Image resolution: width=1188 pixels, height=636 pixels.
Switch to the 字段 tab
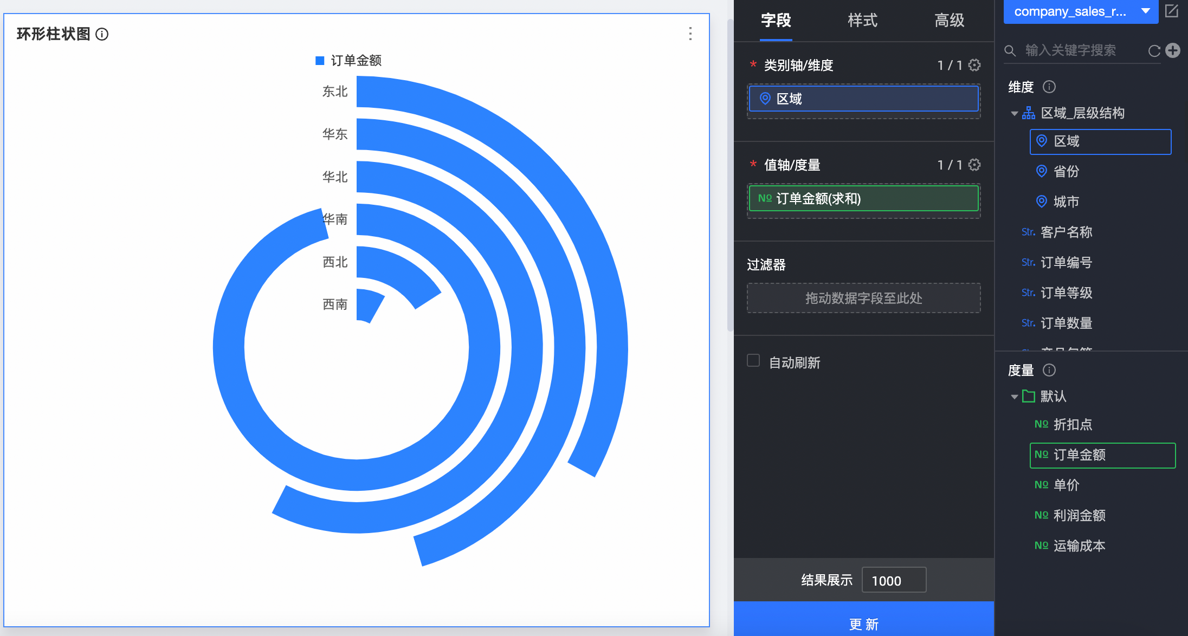(776, 21)
